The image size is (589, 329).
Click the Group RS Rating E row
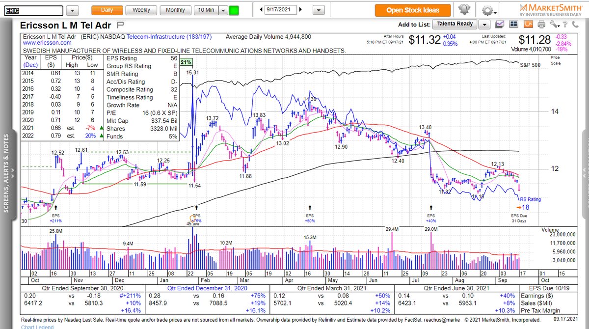click(x=142, y=66)
